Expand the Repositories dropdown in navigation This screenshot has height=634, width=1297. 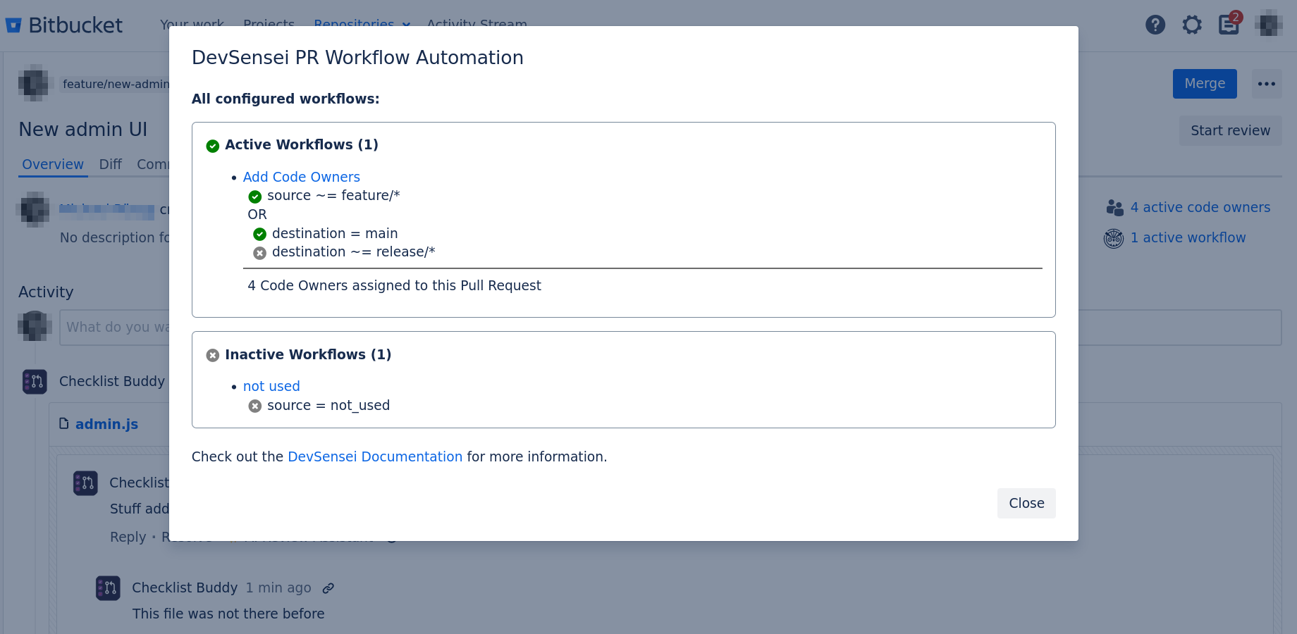(x=362, y=25)
